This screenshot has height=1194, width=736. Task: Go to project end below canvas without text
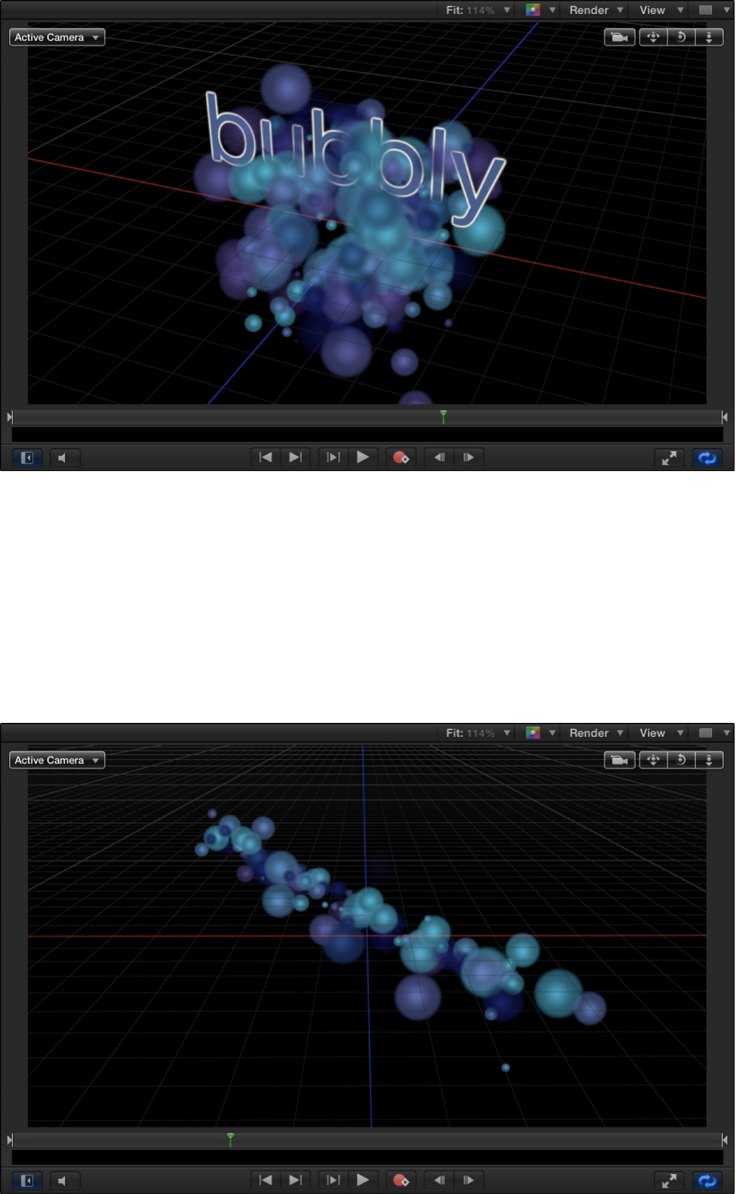coord(295,1180)
